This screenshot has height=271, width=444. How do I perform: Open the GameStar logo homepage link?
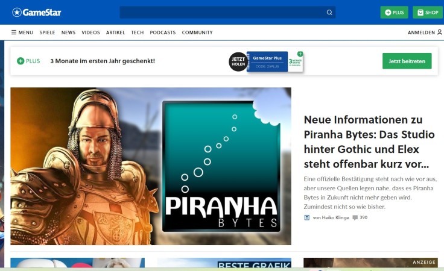(x=37, y=13)
